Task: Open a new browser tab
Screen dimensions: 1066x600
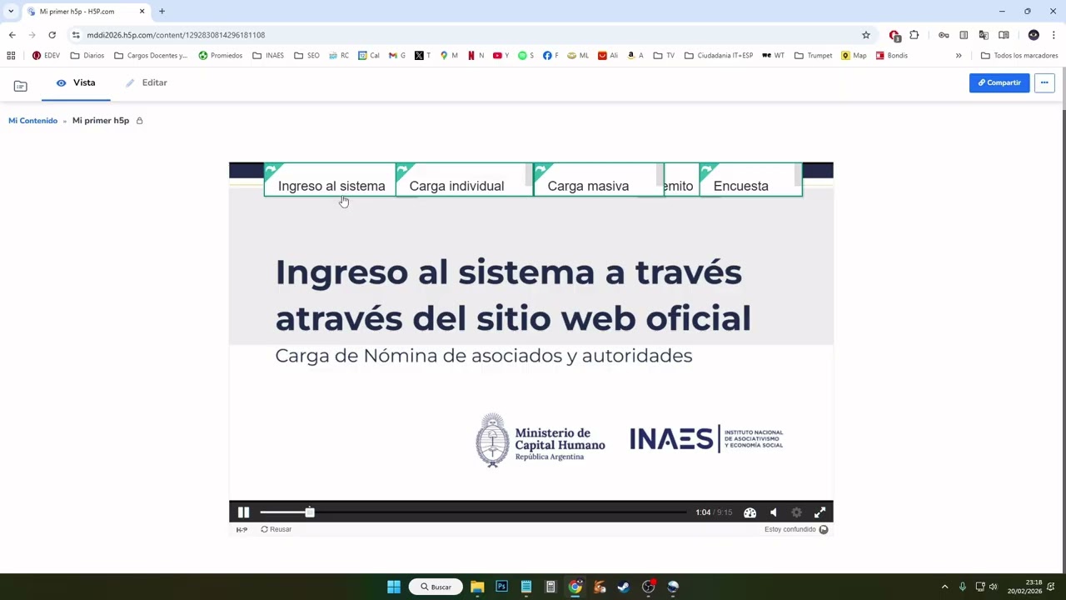Action: pyautogui.click(x=162, y=12)
